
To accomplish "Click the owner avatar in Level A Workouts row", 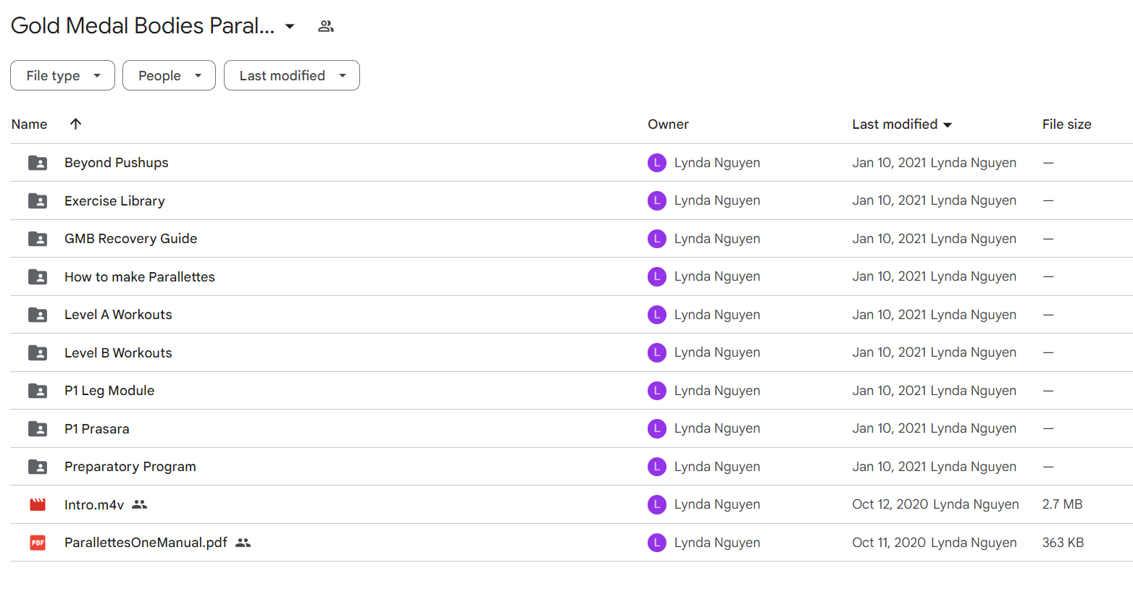I will [x=657, y=315].
